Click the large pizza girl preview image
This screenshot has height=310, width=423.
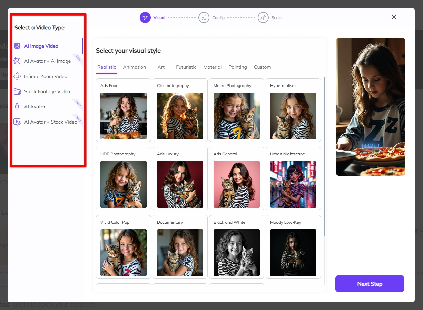point(371,107)
